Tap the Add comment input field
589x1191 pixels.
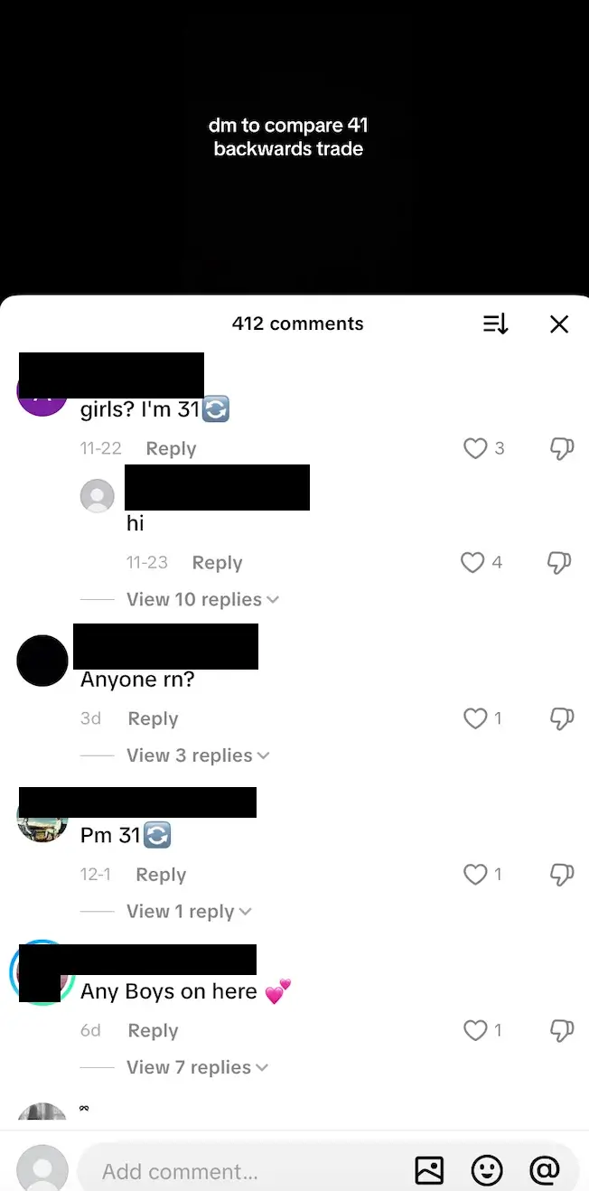[241, 1172]
